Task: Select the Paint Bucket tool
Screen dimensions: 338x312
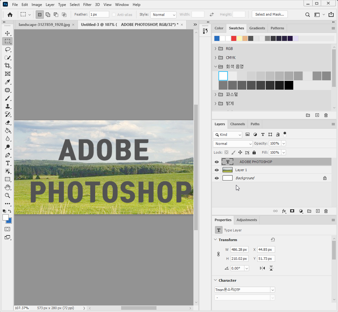Action: [8, 131]
